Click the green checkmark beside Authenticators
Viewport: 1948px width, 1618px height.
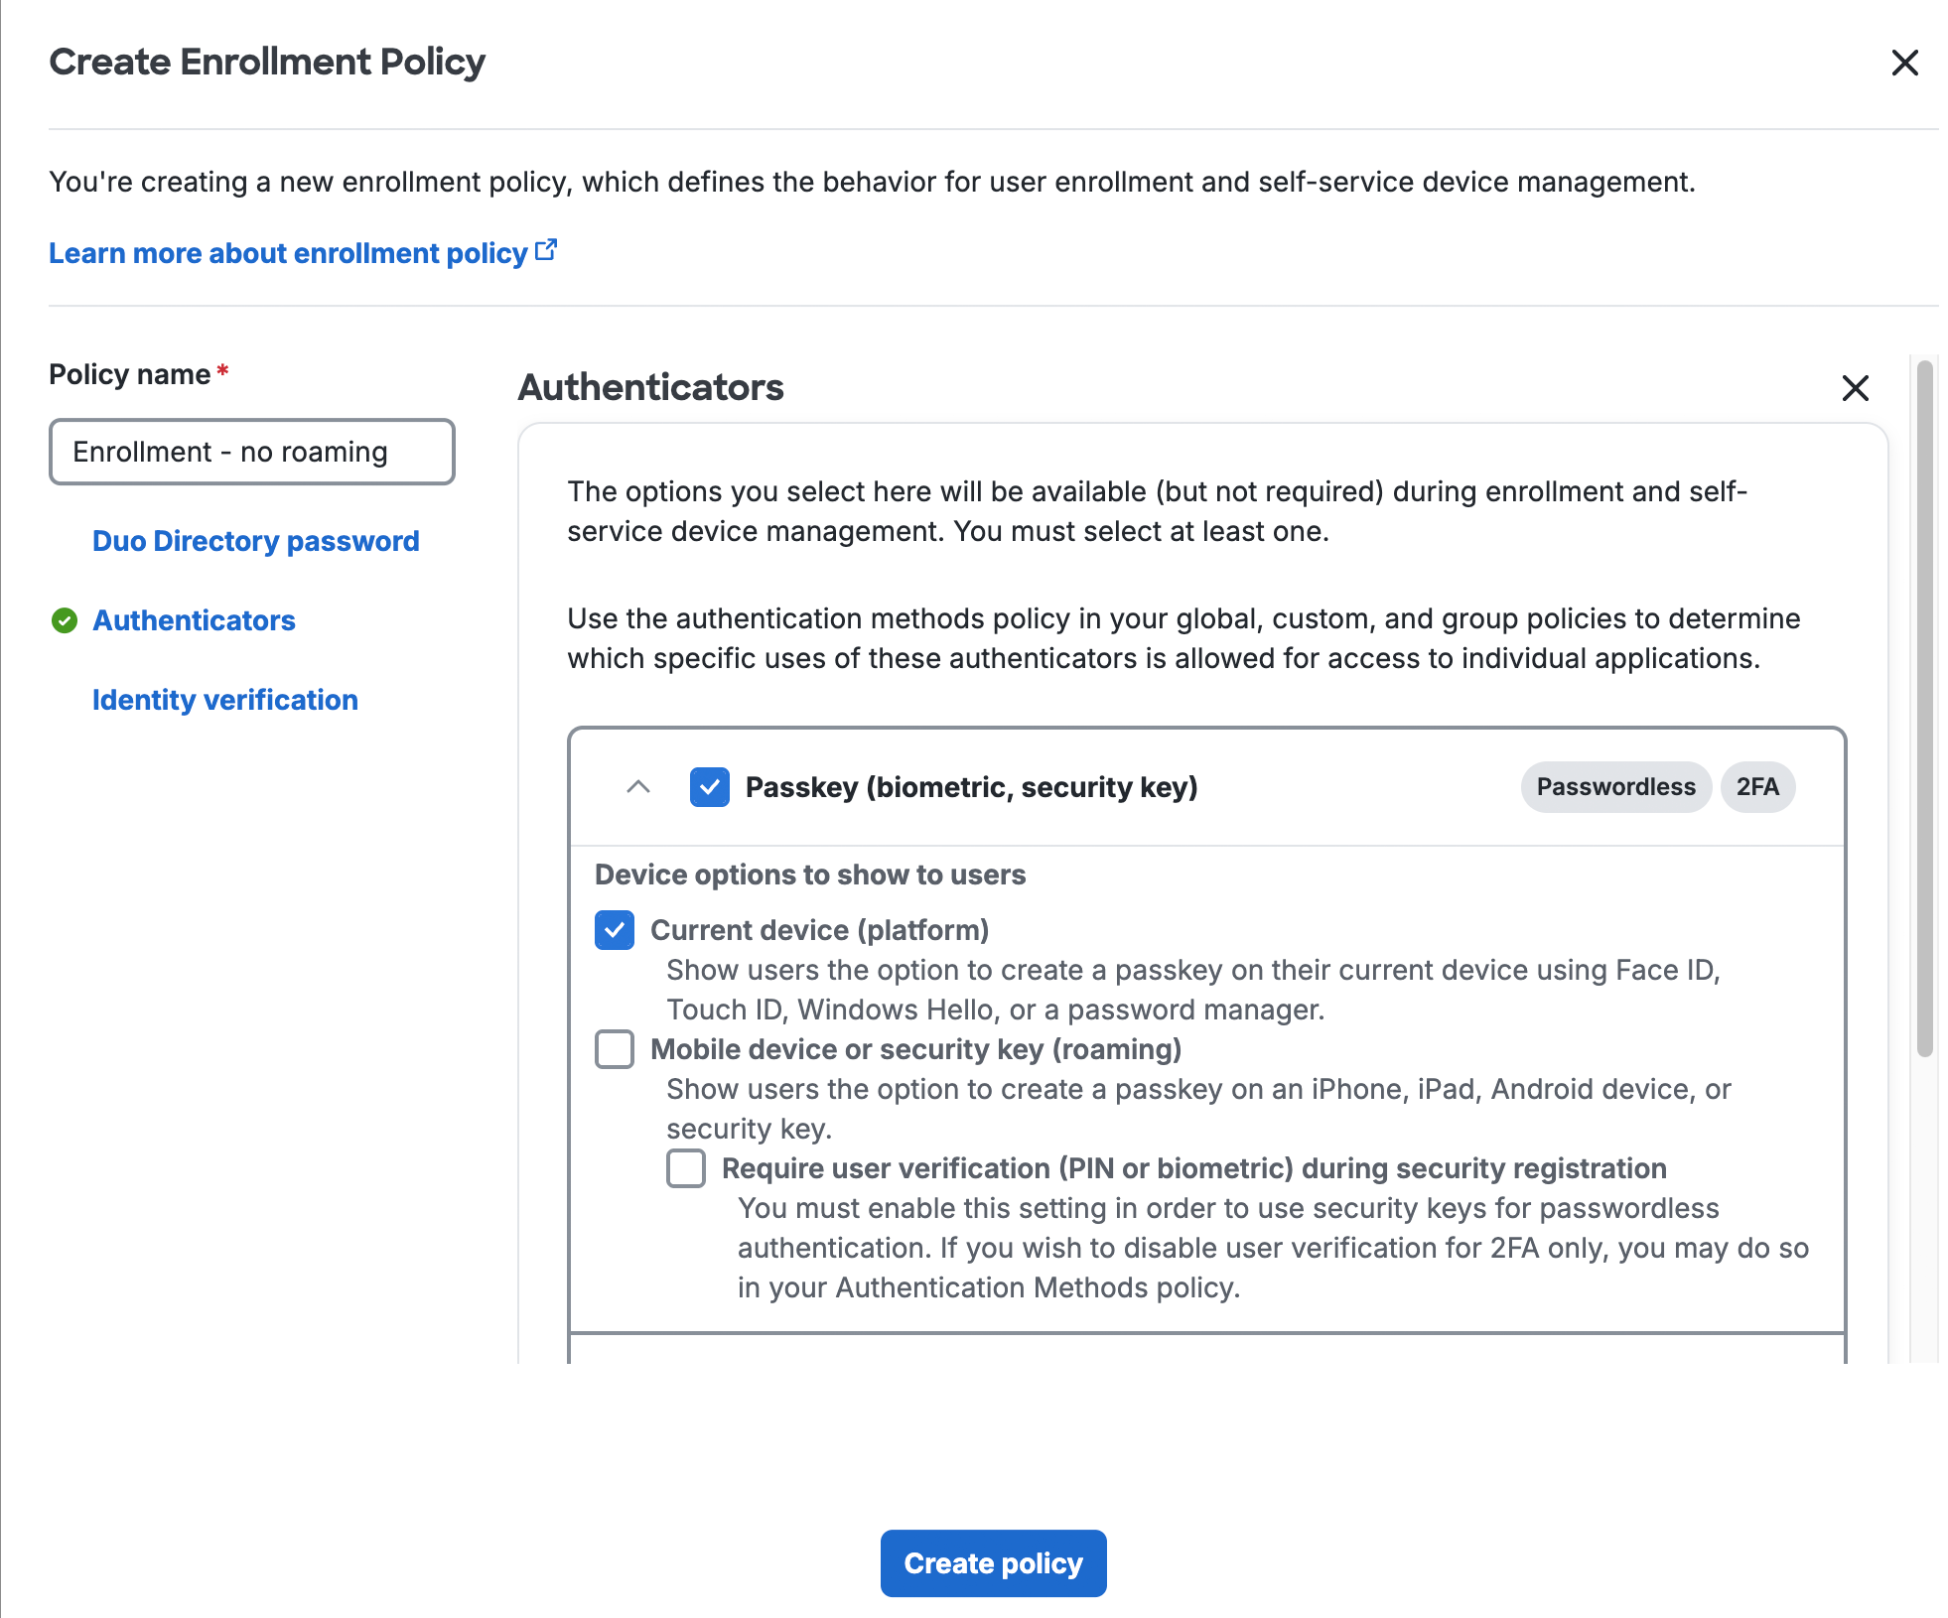(x=64, y=620)
